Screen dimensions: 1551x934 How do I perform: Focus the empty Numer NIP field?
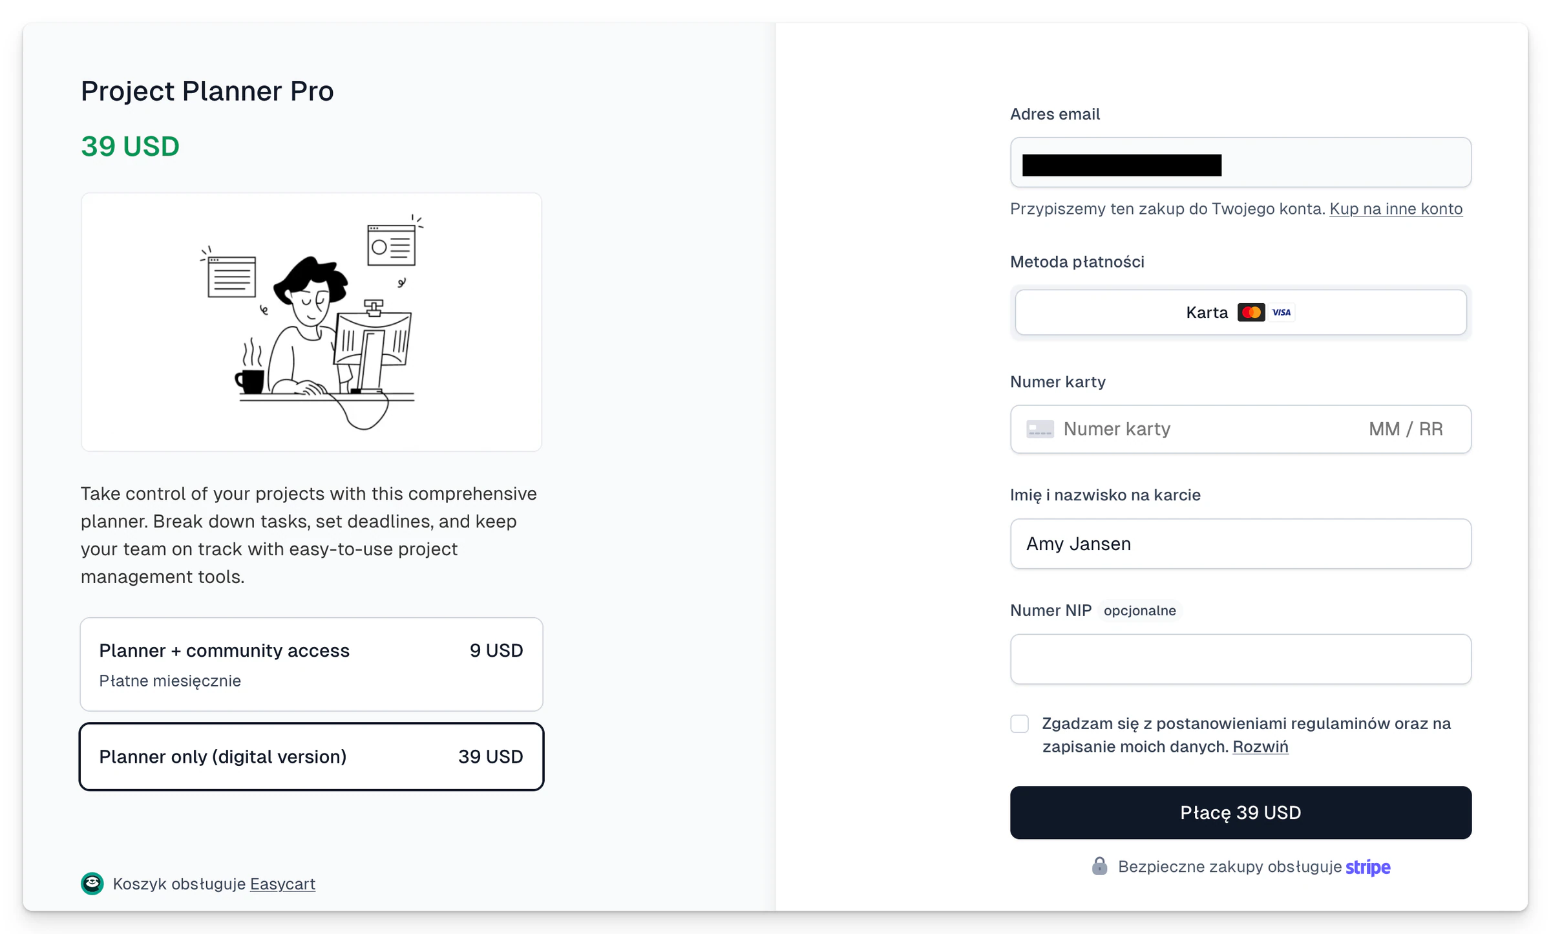pos(1241,659)
